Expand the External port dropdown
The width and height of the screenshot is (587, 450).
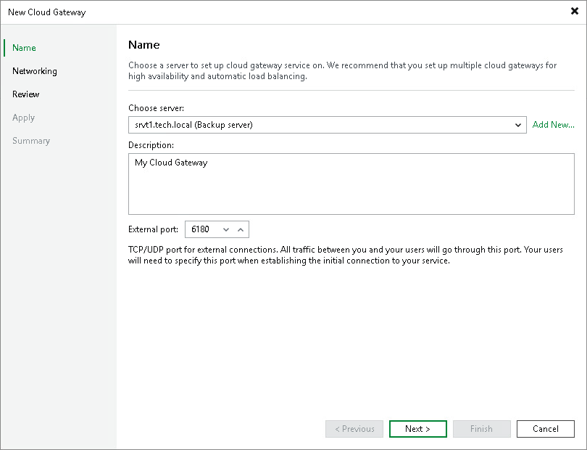point(228,229)
